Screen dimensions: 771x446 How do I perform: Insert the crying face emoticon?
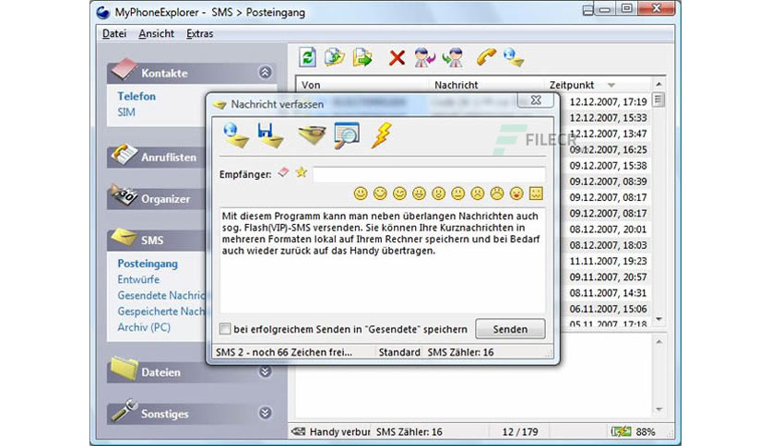click(x=497, y=194)
